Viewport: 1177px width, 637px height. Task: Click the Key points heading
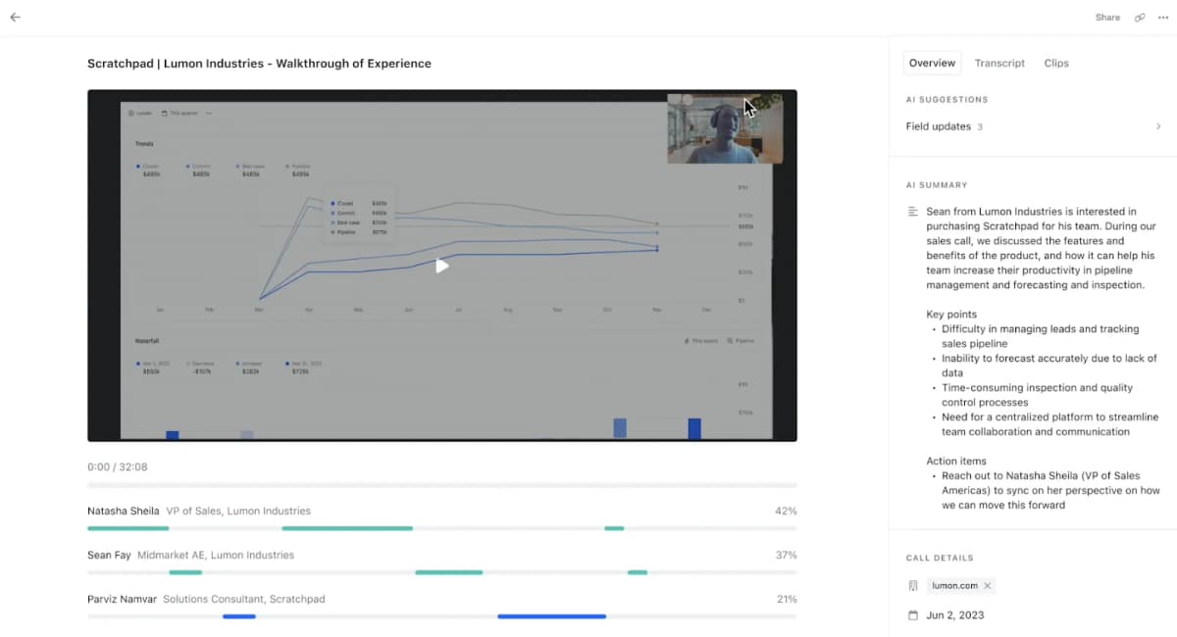951,315
